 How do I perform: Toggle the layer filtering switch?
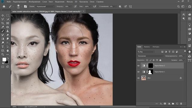(x=185, y=51)
